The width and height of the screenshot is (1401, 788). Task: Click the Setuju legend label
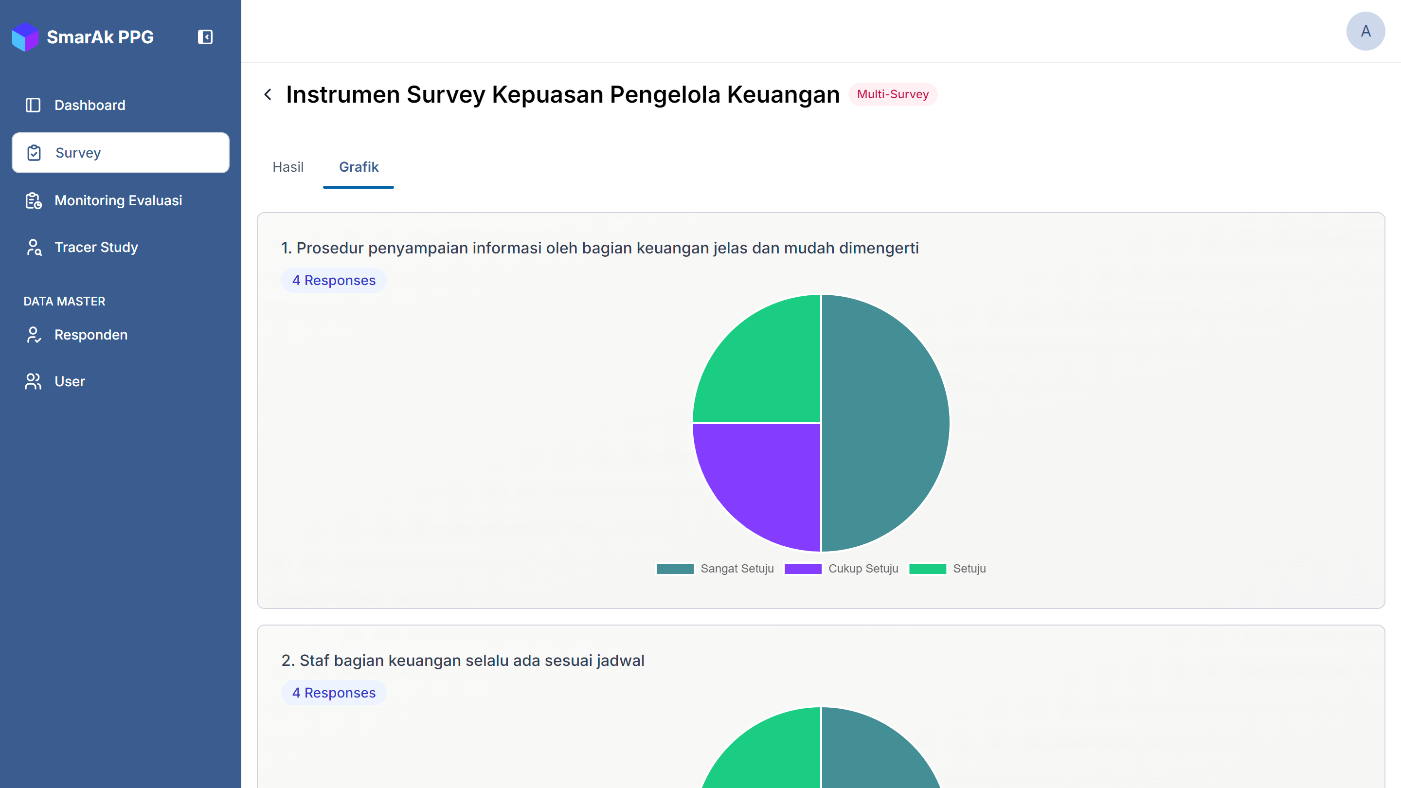click(x=969, y=569)
